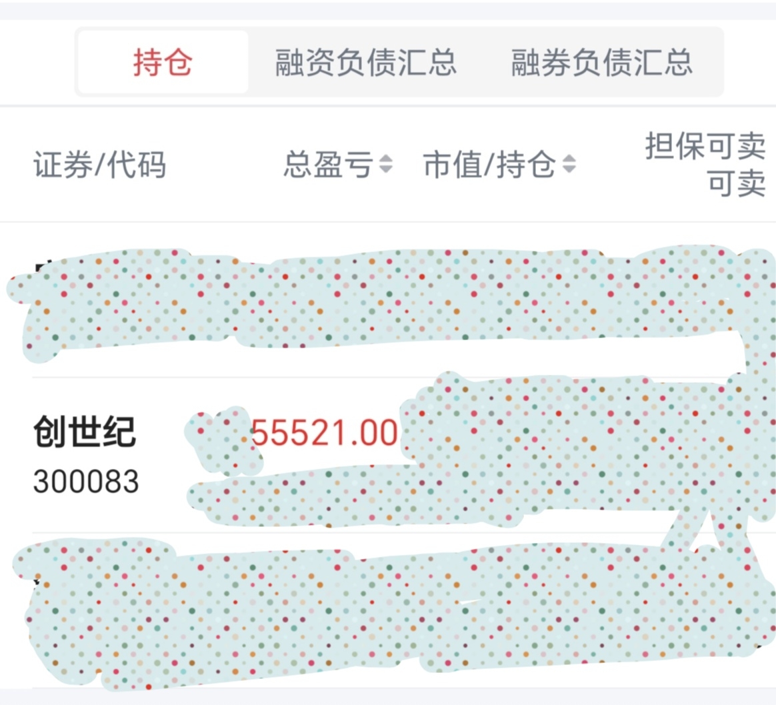Viewport: 776px width, 705px height.
Task: Click the scribbled mark left of 55521.00
Action: pos(220,436)
